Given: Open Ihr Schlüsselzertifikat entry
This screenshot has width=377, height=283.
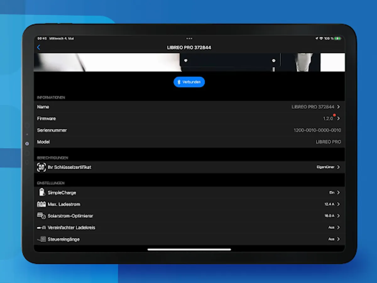Looking at the screenshot, I should 189,167.
